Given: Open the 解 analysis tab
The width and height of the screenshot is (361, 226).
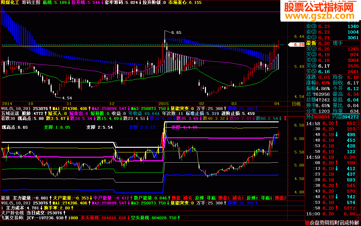Looking at the screenshot, I should point(357,222).
